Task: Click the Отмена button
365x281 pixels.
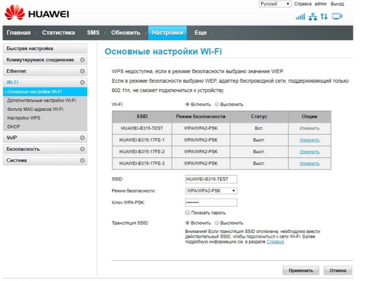Action: (x=338, y=270)
